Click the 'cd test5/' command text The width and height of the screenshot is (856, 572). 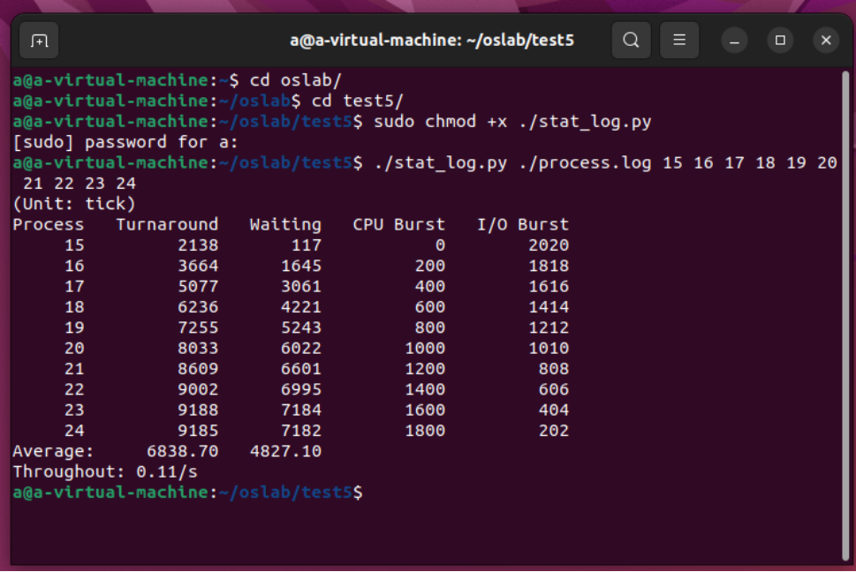tap(357, 101)
